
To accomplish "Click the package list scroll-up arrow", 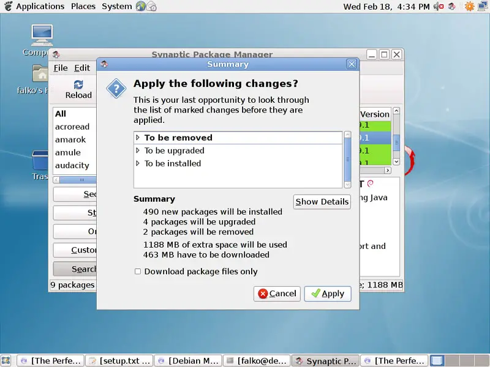I will 396,111.
